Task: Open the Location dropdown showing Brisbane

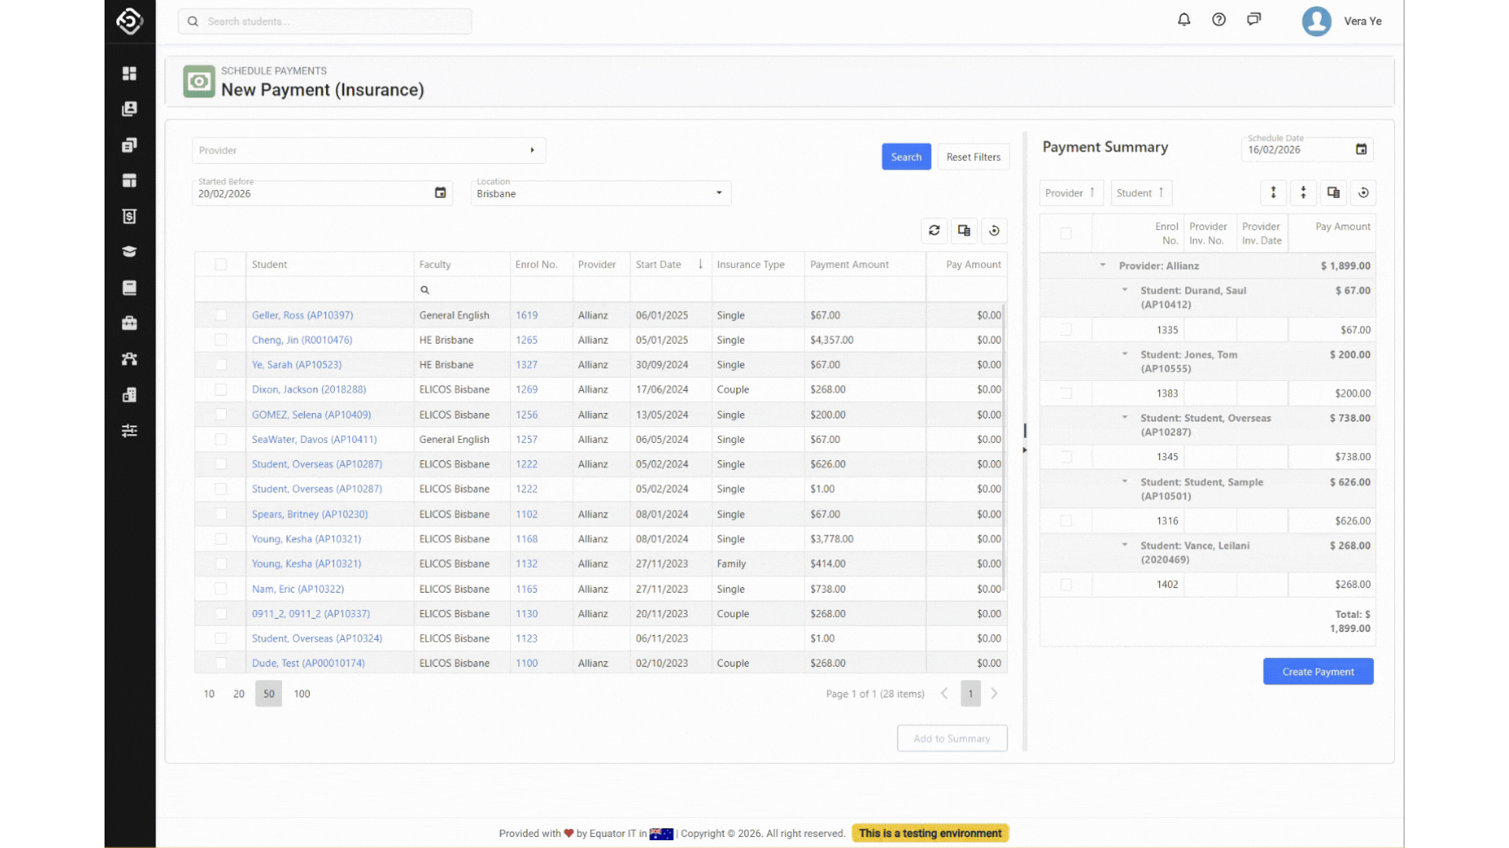Action: pyautogui.click(x=600, y=193)
